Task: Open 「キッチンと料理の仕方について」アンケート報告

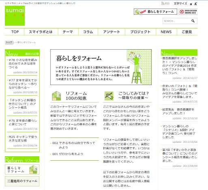Action: 22,104
